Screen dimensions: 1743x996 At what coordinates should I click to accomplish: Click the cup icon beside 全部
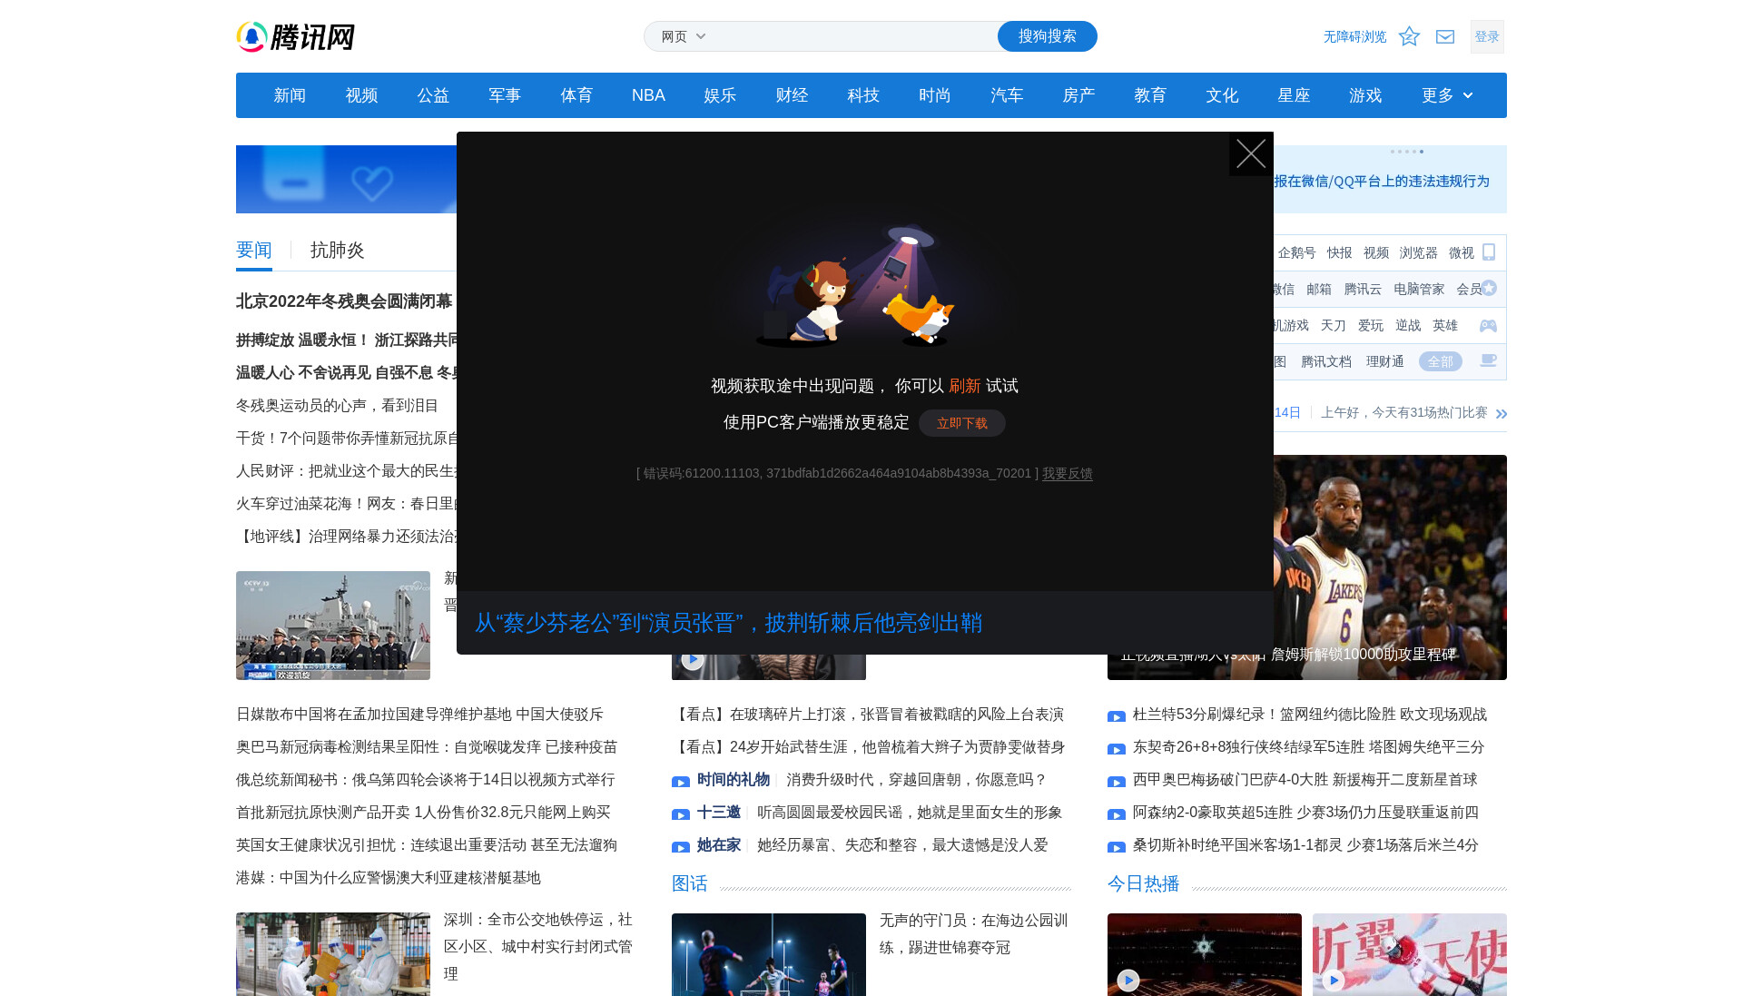coord(1488,360)
